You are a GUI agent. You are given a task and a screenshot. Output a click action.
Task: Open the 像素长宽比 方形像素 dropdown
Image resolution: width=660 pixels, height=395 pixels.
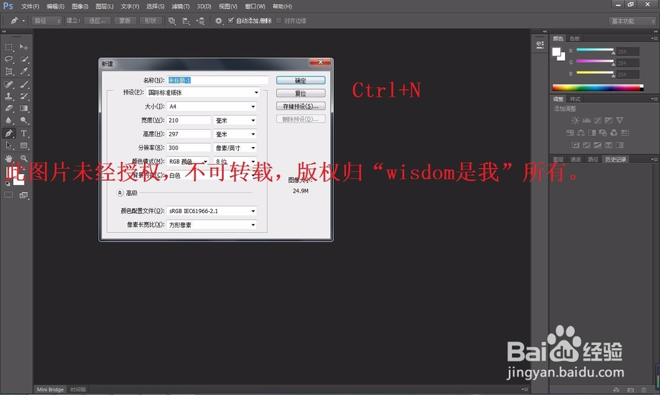(212, 225)
